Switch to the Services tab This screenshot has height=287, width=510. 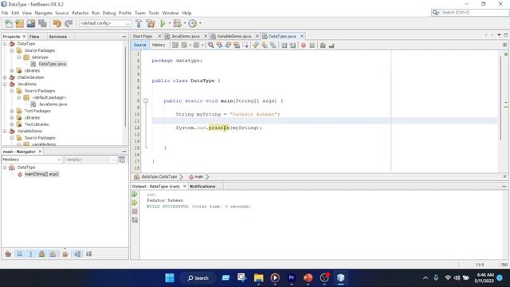[57, 37]
